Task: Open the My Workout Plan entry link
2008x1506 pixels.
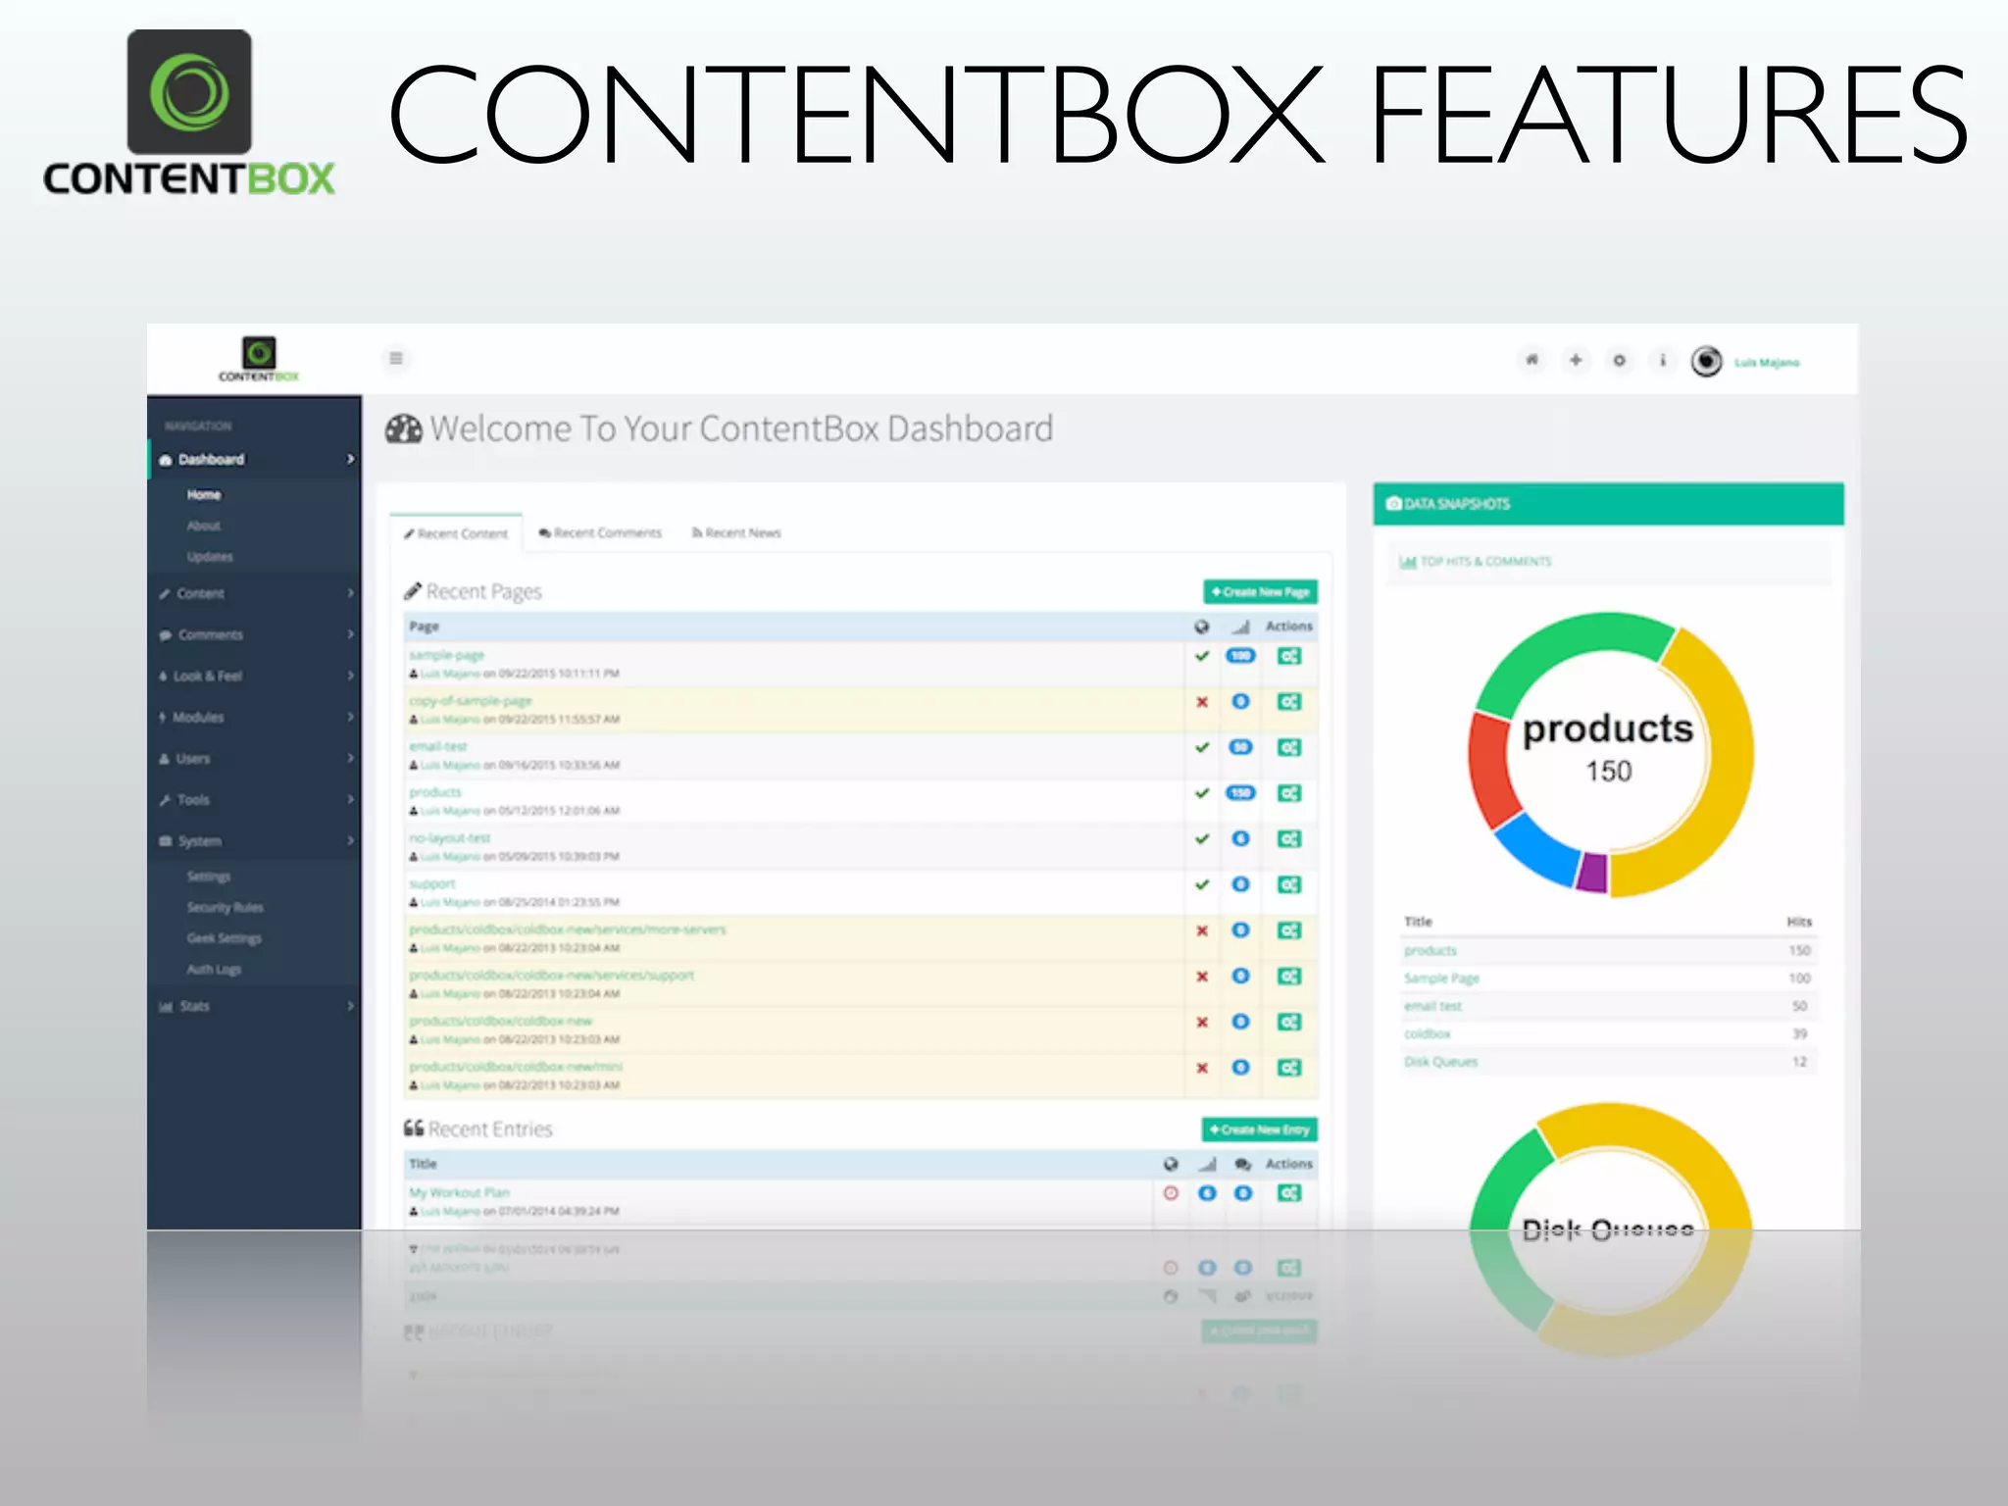Action: (459, 1192)
